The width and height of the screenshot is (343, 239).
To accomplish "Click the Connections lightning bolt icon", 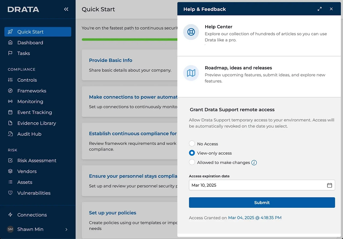I will [10, 215].
